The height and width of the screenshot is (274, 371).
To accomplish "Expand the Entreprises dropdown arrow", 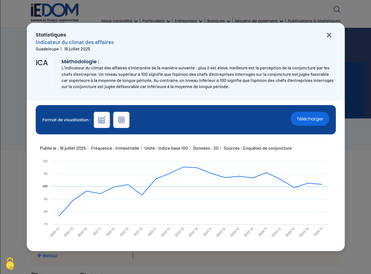I will point(201,21).
